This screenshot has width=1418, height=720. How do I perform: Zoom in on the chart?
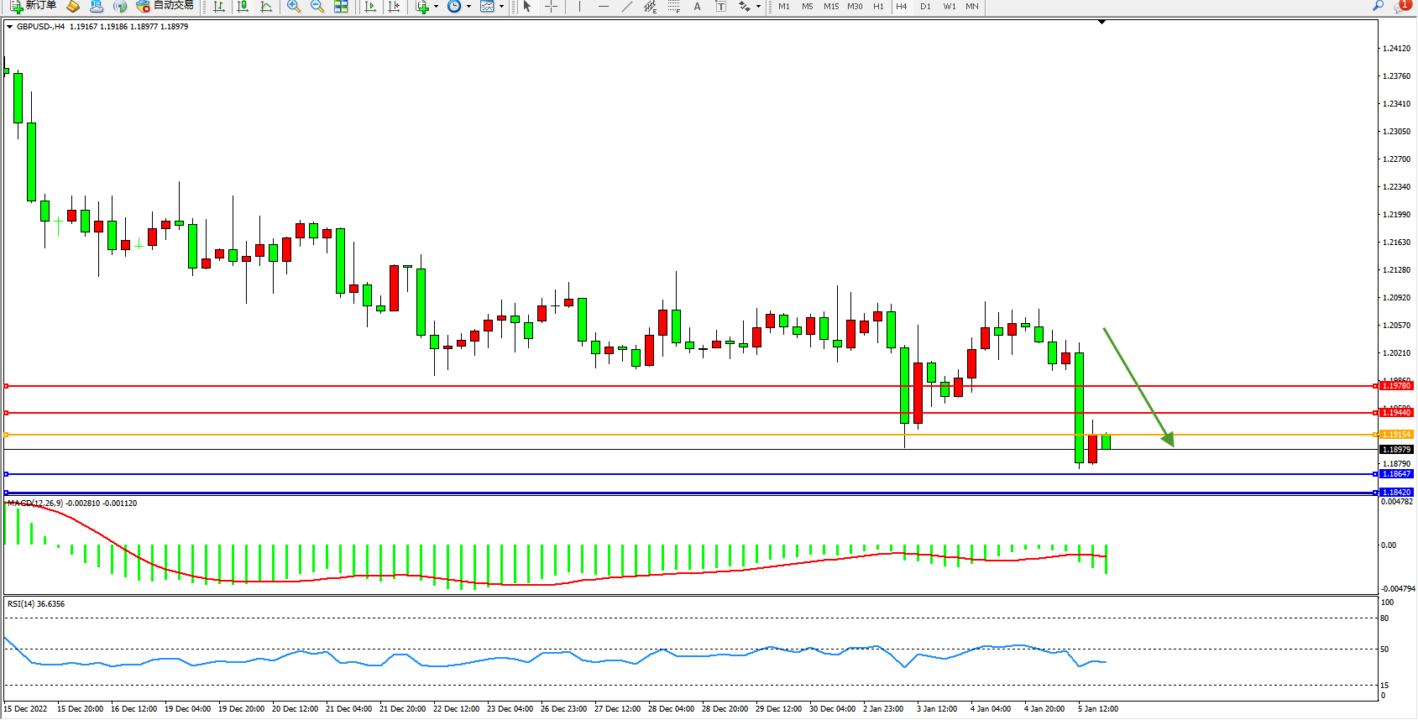(294, 7)
